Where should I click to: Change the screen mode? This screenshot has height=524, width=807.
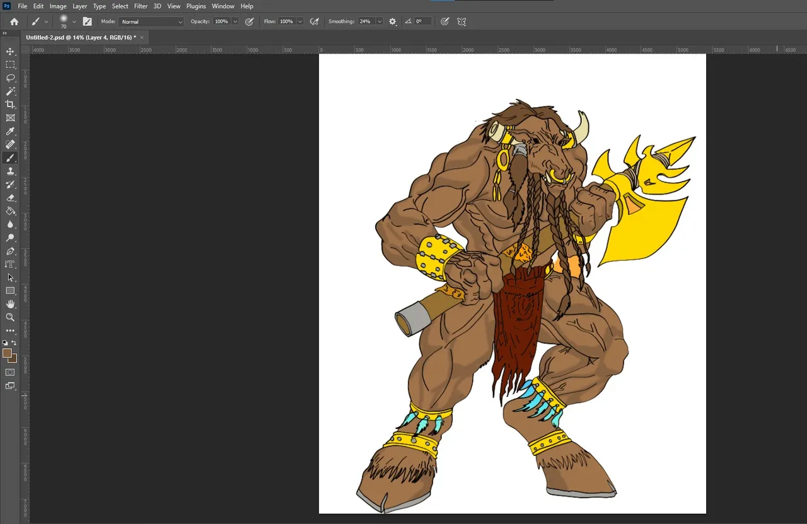pyautogui.click(x=10, y=385)
